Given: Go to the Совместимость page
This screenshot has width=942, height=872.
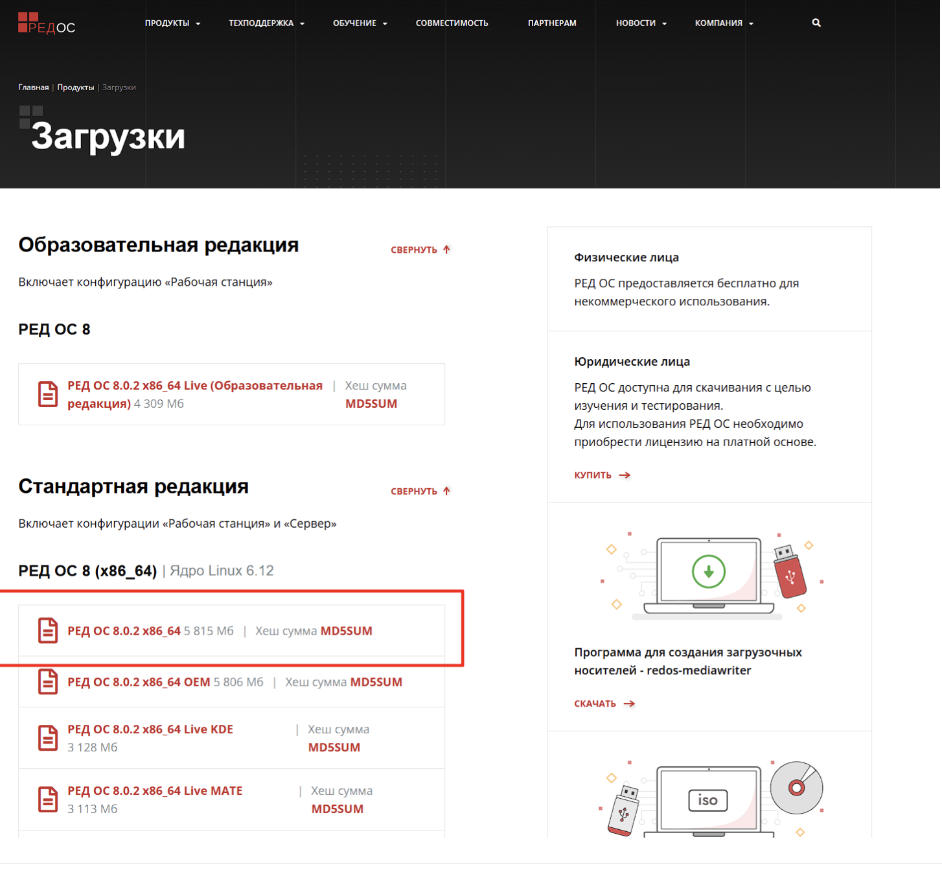Looking at the screenshot, I should 452,23.
